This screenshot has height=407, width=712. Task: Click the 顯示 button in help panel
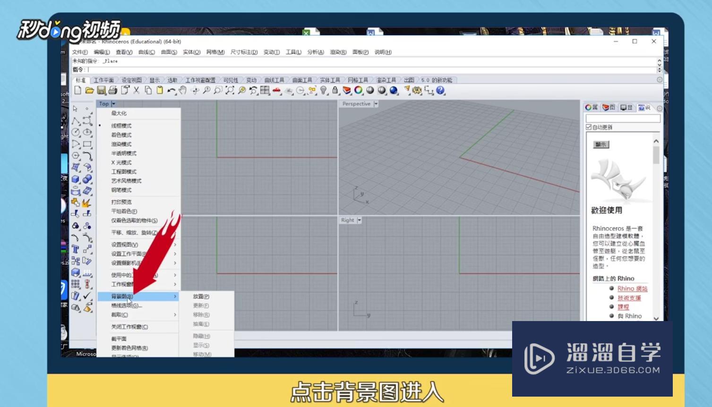tap(601, 144)
